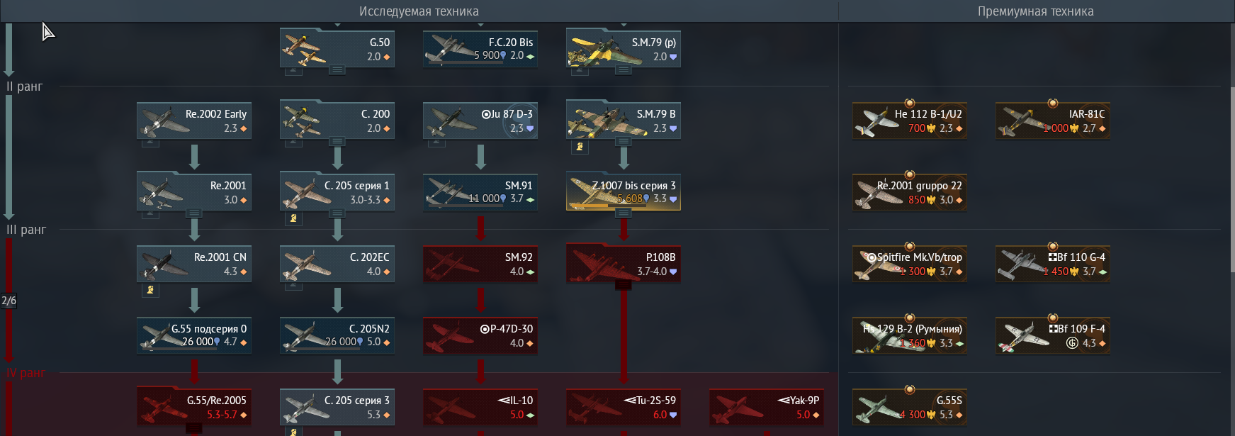Click the small hangar icon under Ju 87 D-3

[436, 142]
